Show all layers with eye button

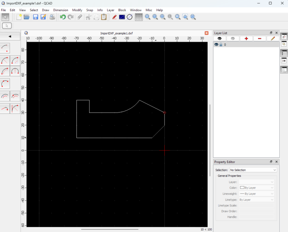click(219, 38)
